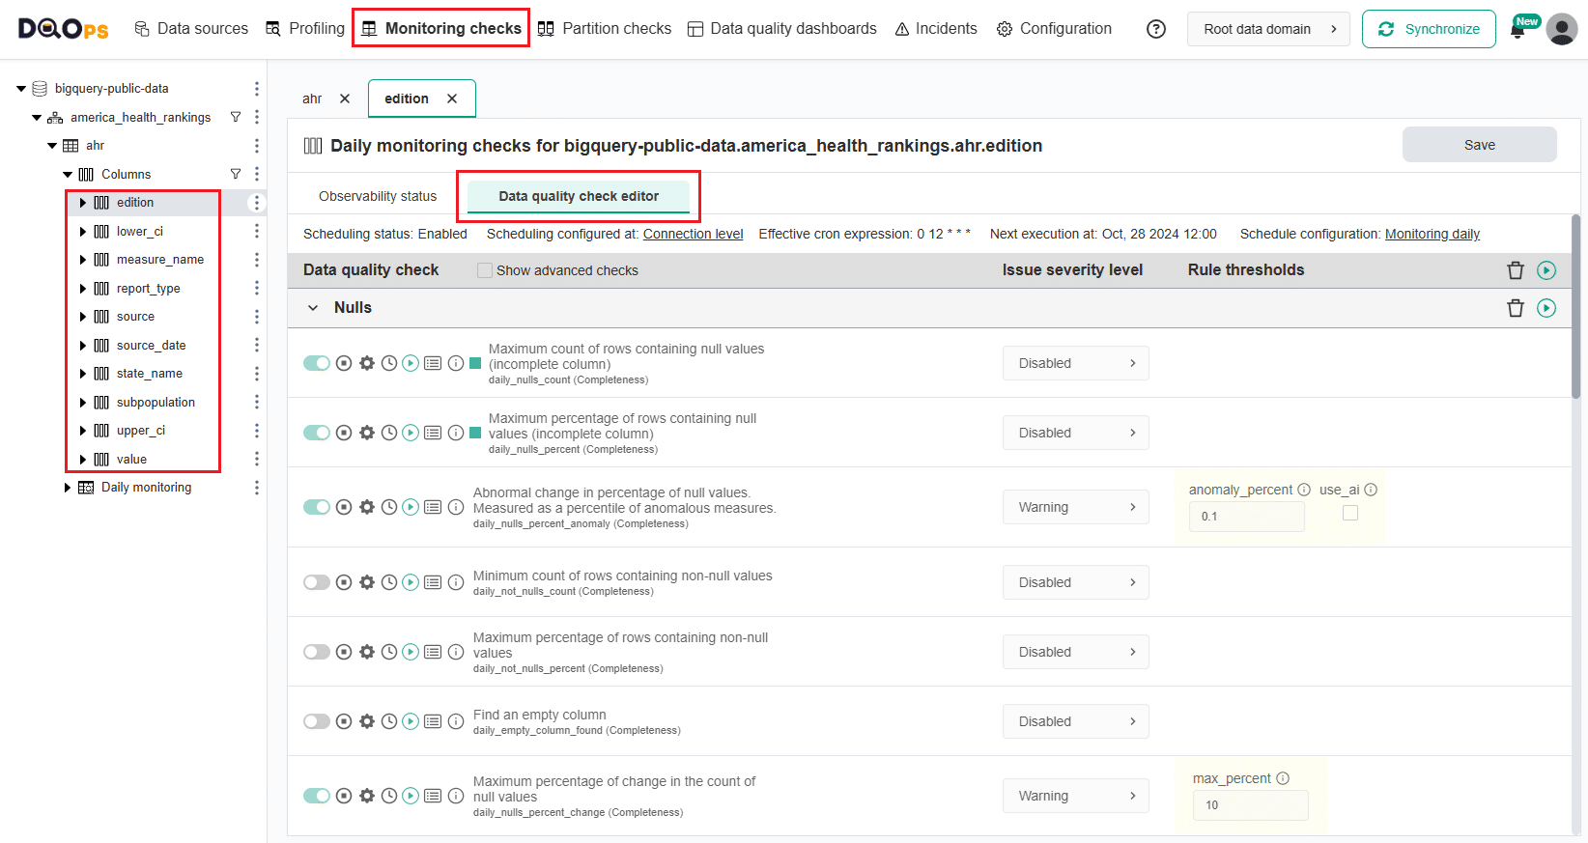Check the Show advanced checks box
Screen dimensions: 1588x843
[x=485, y=270]
